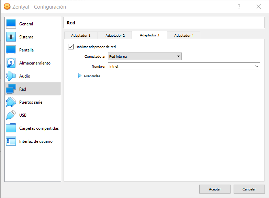The height and width of the screenshot is (198, 269).
Task: Click the Aceptar button
Action: [x=215, y=189]
